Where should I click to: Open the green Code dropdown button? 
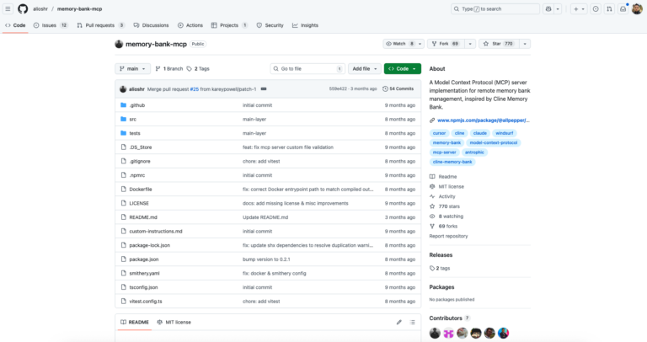click(x=403, y=69)
